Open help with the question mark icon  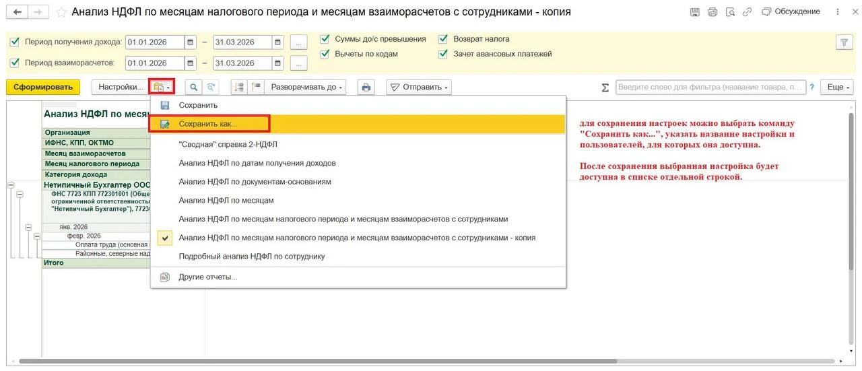[x=812, y=87]
